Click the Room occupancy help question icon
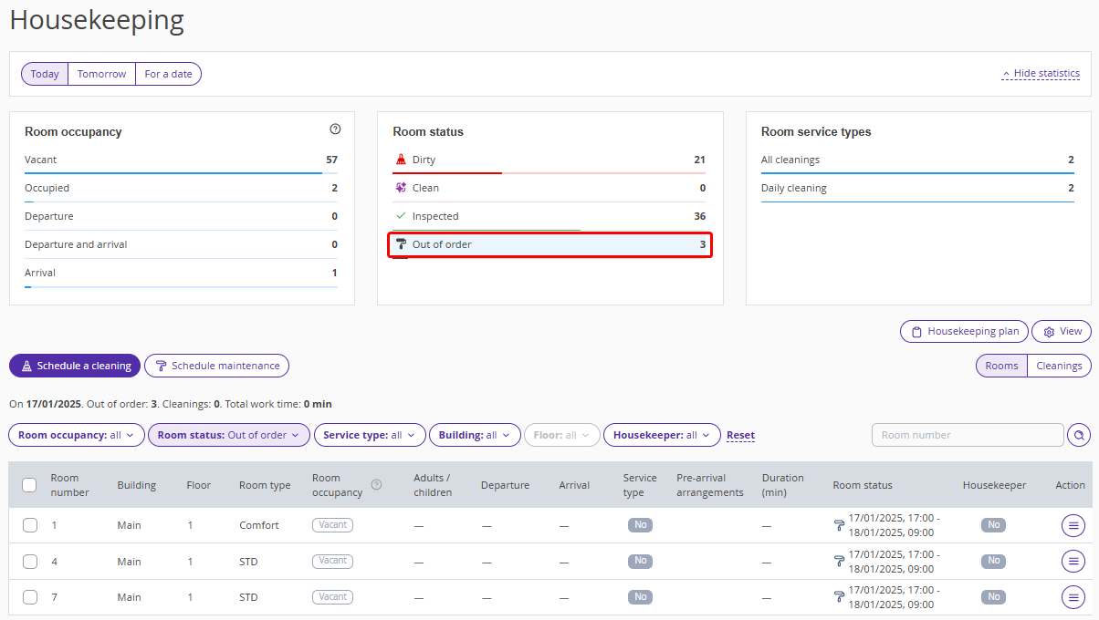Image resolution: width=1099 pixels, height=620 pixels. [x=335, y=130]
